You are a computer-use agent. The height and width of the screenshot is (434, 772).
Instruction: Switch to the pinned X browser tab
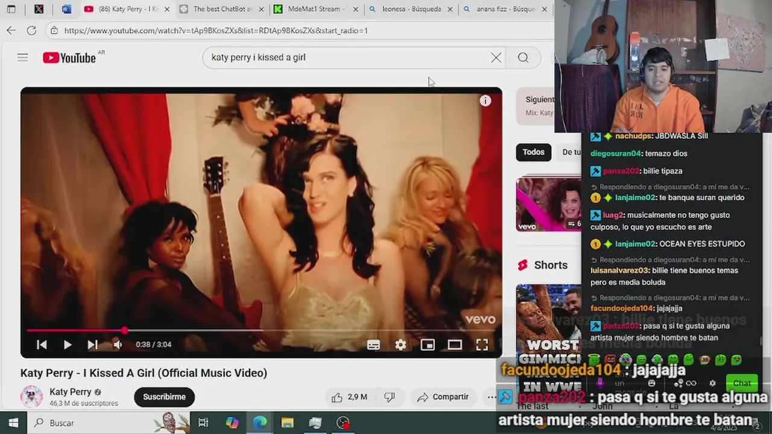[x=39, y=9]
